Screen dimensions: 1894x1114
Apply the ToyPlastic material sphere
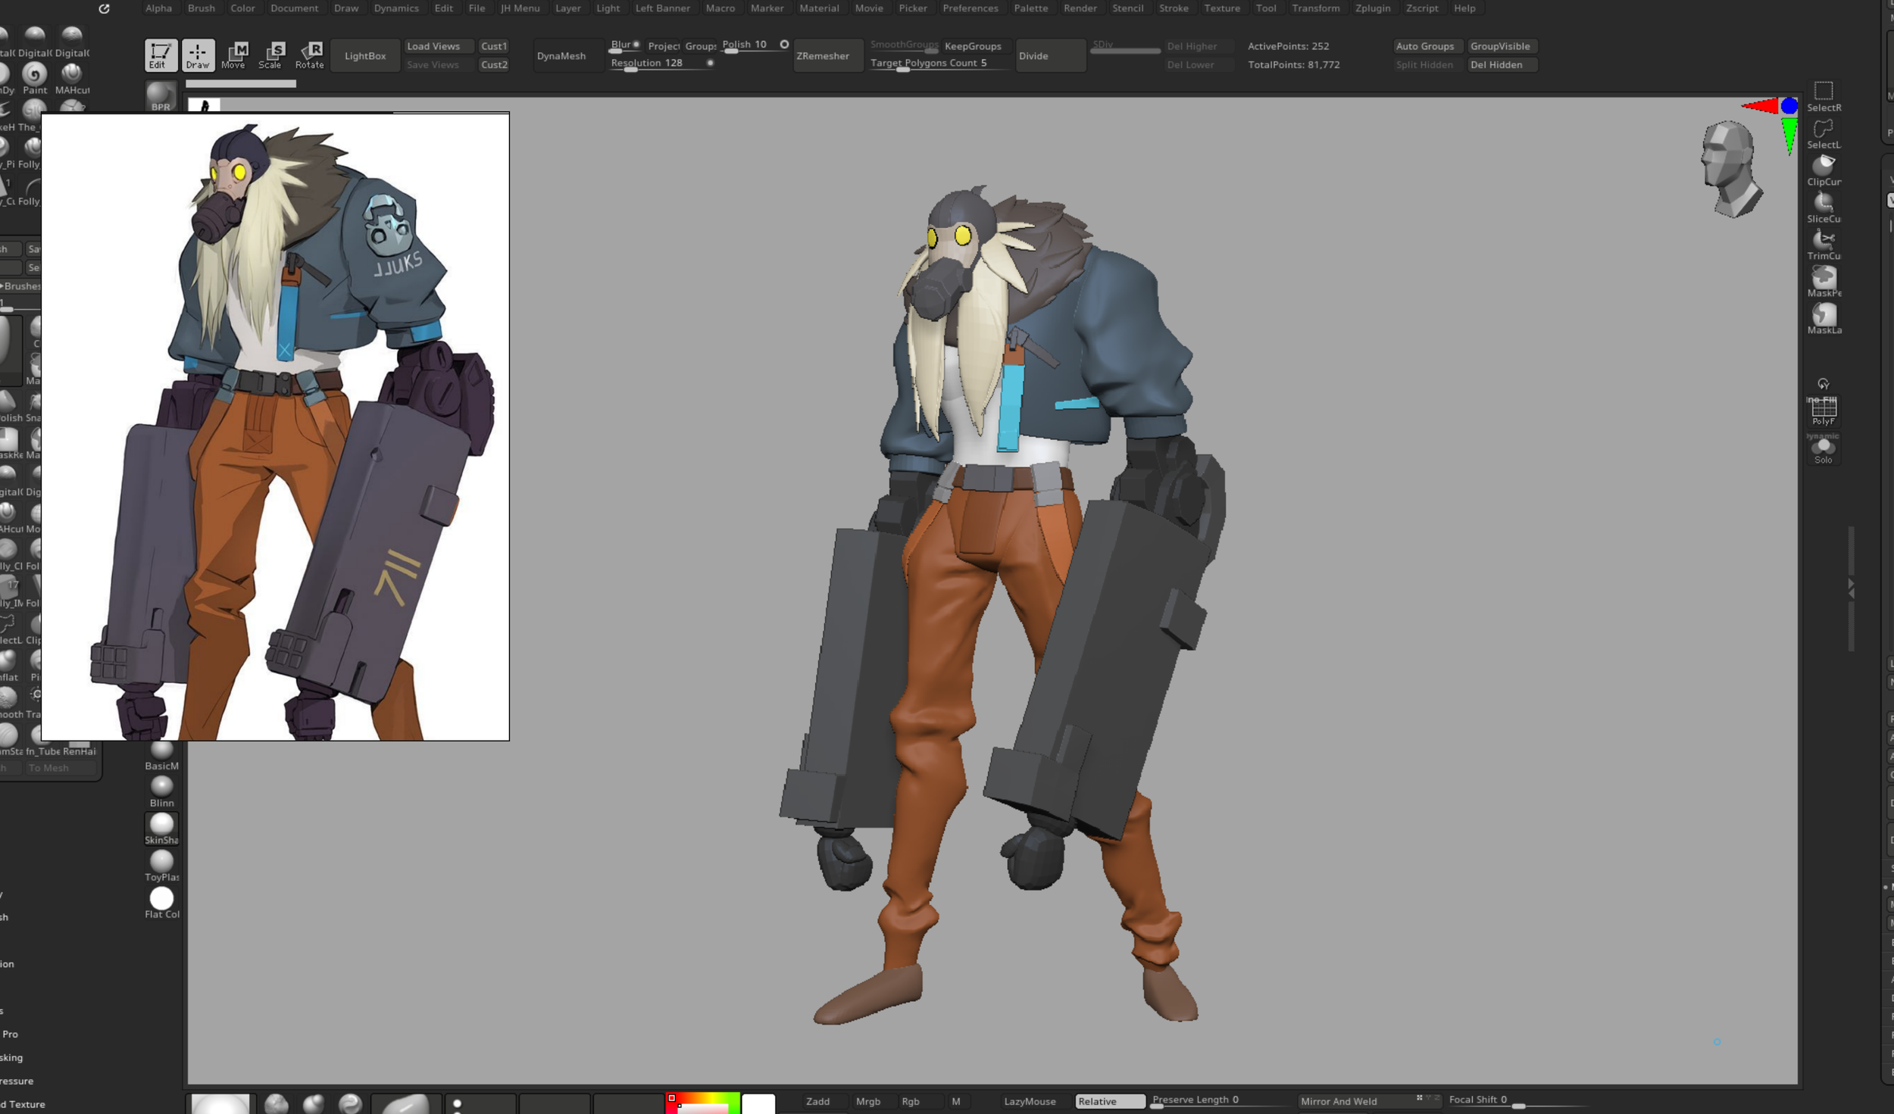161,866
